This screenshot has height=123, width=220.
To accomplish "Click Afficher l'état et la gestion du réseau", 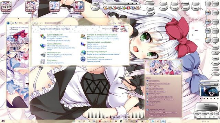I will (58, 46).
